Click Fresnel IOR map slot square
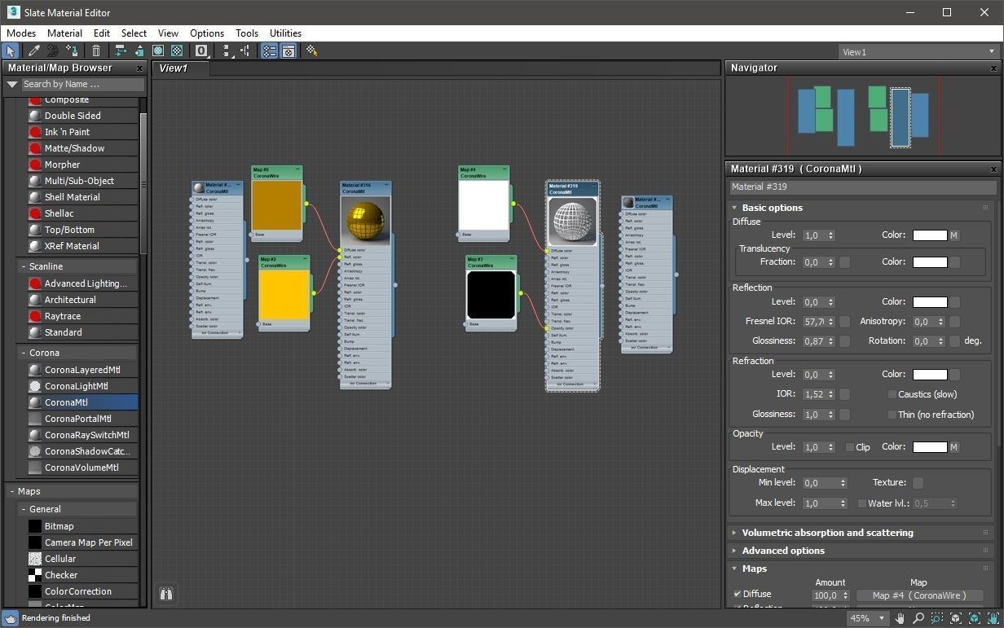 (845, 322)
